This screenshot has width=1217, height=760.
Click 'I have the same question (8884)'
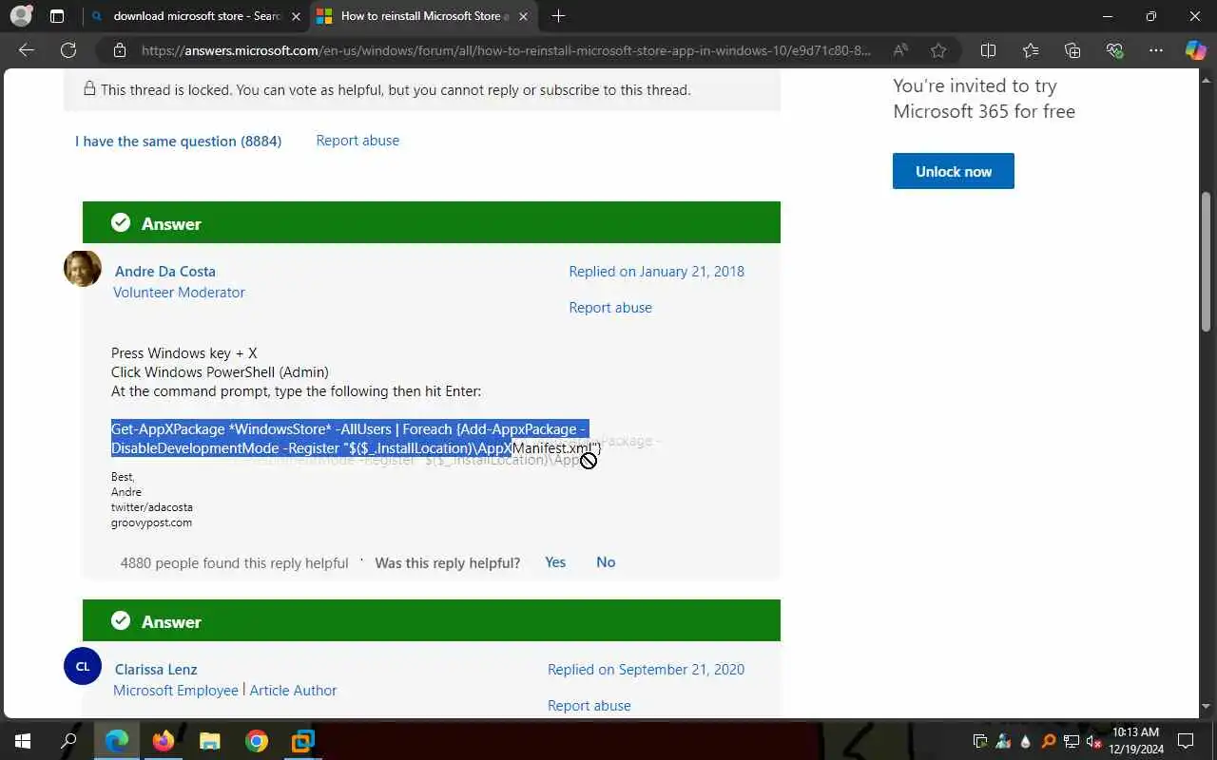click(178, 141)
